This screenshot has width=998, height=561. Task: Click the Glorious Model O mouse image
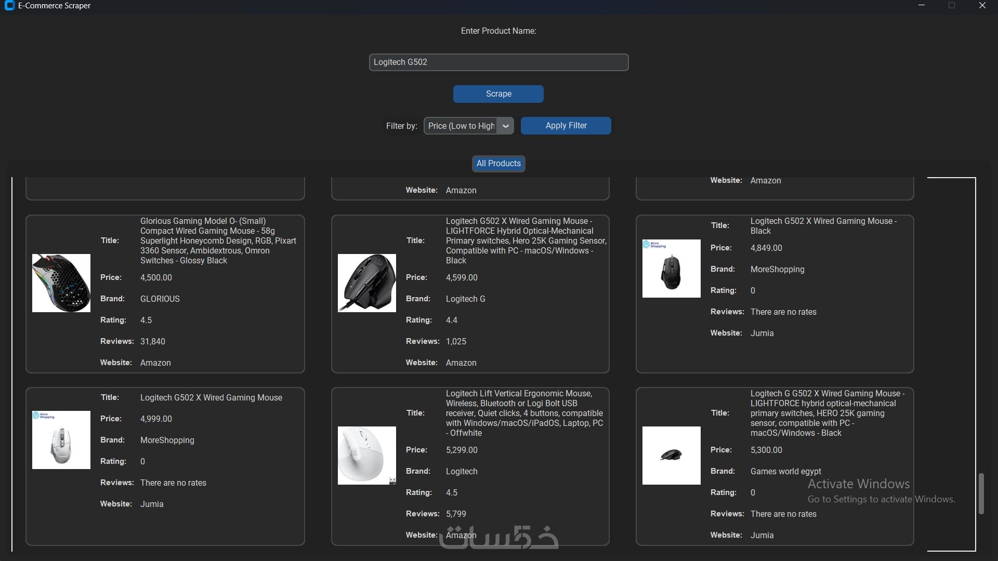coord(61,283)
